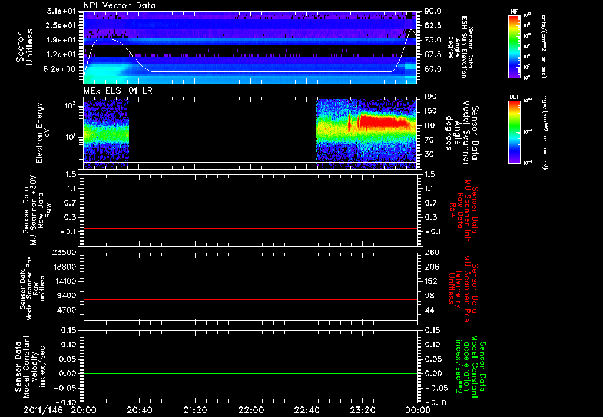Click the red "MU Scanner InH Raw Data" axis title
The image size is (603, 417).
464,210
